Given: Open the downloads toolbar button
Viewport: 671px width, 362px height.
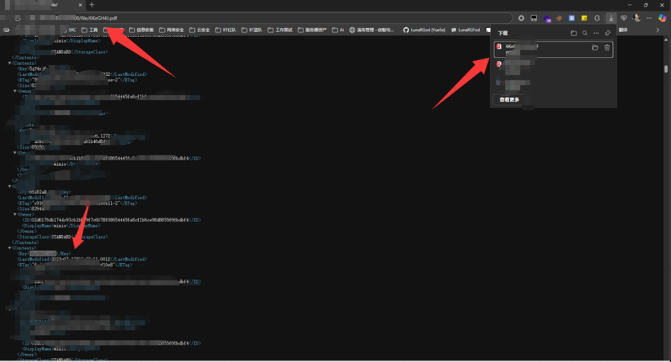Looking at the screenshot, I should (611, 18).
